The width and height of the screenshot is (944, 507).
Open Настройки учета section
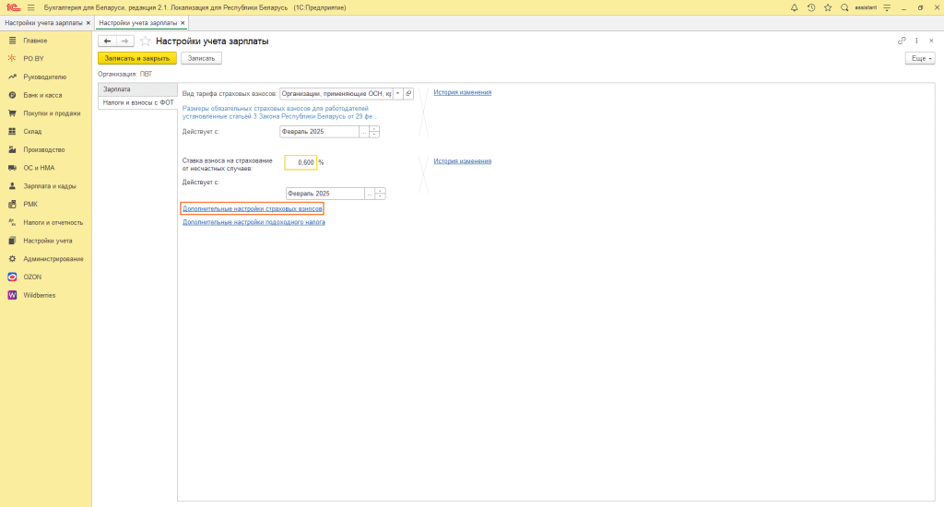tap(46, 241)
